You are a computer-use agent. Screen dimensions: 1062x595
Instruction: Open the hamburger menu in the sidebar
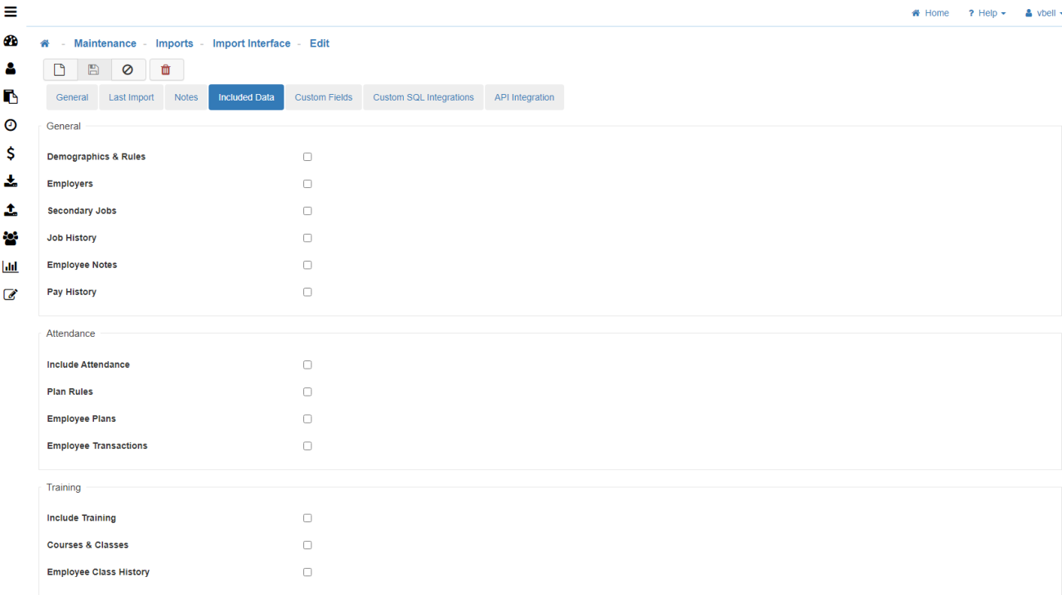pyautogui.click(x=11, y=12)
